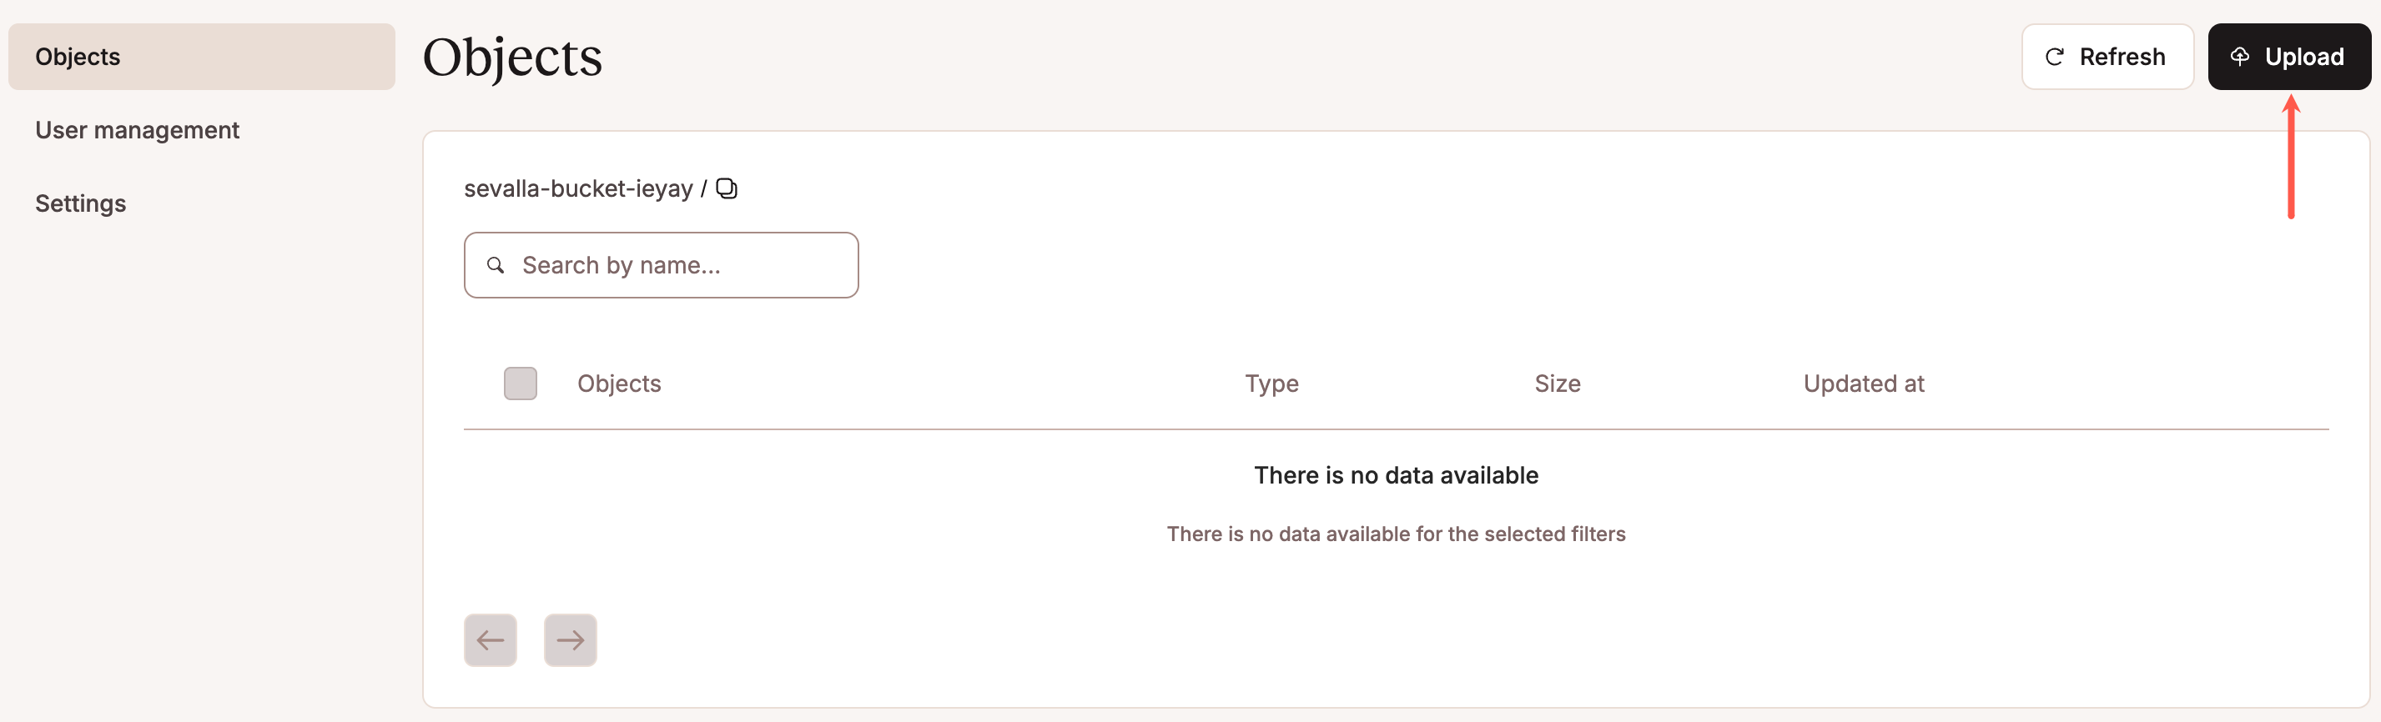Image resolution: width=2381 pixels, height=722 pixels.
Task: Click the bucket name sevalla-bucket-ieyay
Action: [579, 188]
